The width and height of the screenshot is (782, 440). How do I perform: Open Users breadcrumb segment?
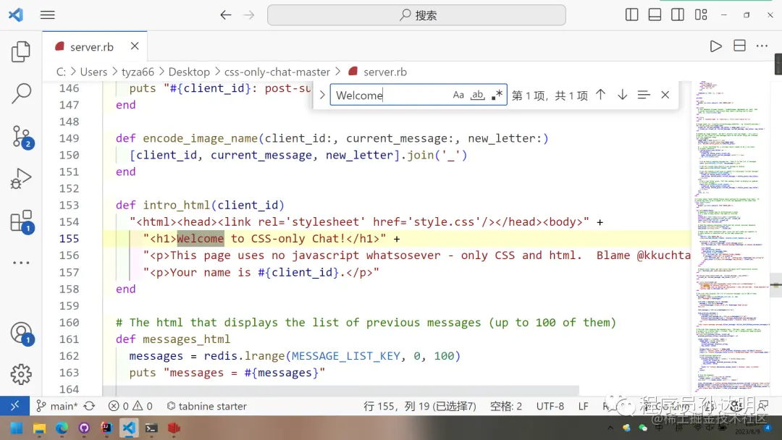[93, 72]
